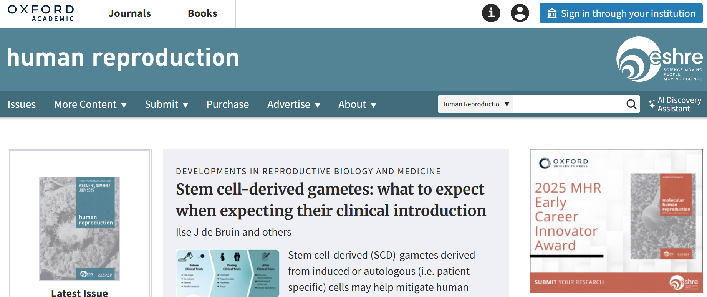707x297 pixels.
Task: Switch to the Journals tab
Action: [x=130, y=13]
